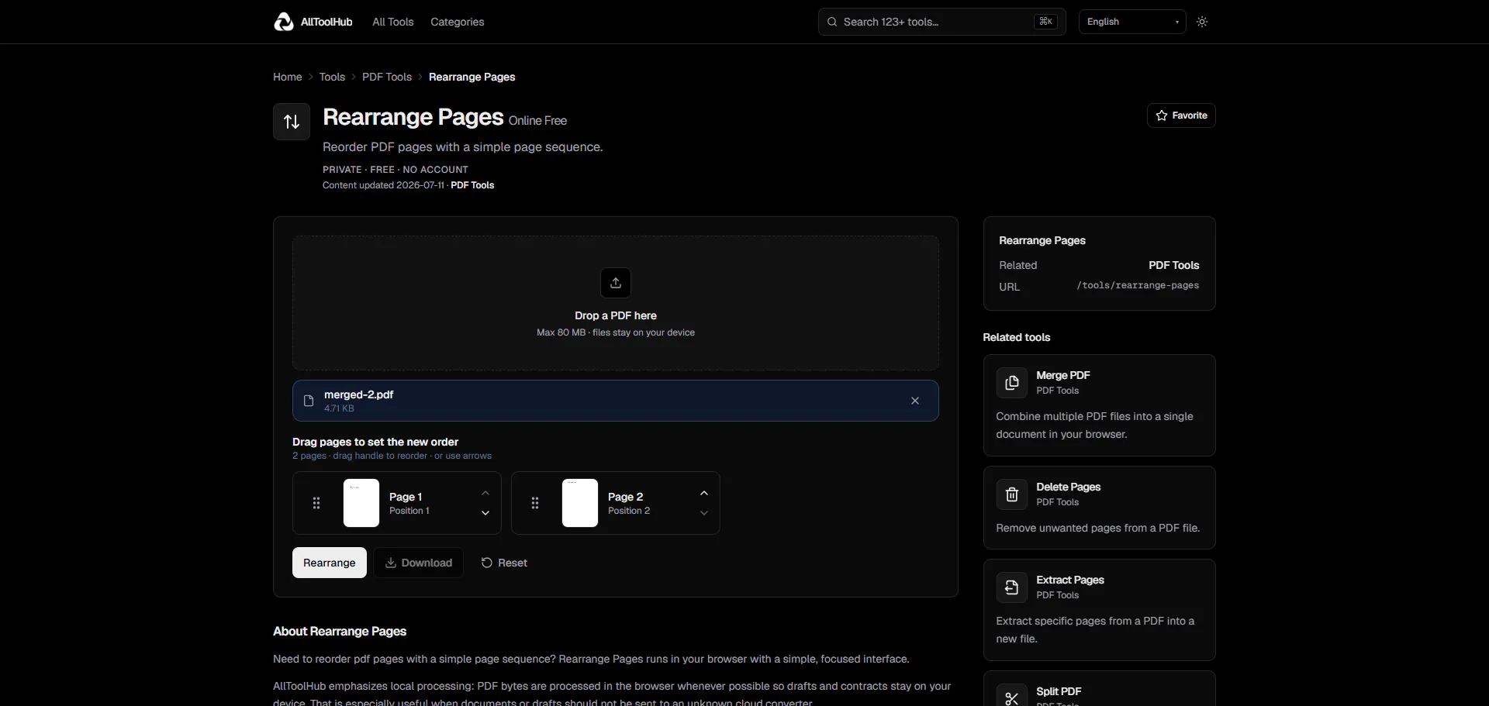Click the file icon beside merged-2.pdf
The width and height of the screenshot is (1489, 706).
[x=309, y=401]
